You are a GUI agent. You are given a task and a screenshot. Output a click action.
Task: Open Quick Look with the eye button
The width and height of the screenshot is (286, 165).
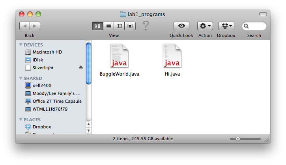pos(181,26)
